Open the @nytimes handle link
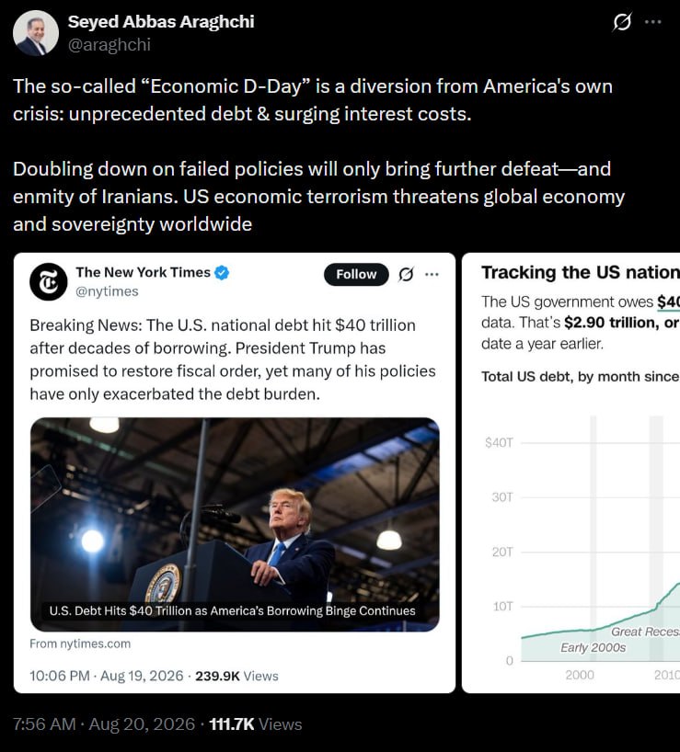This screenshot has width=680, height=752. (x=107, y=291)
